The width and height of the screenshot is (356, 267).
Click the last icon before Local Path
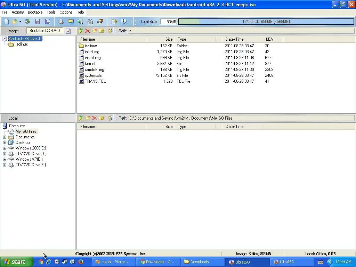pyautogui.click(x=110, y=118)
